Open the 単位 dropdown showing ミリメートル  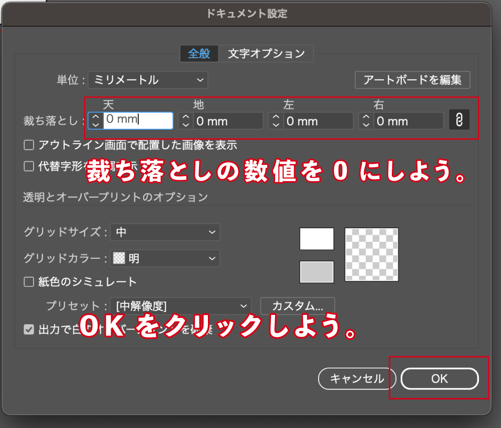pos(148,80)
